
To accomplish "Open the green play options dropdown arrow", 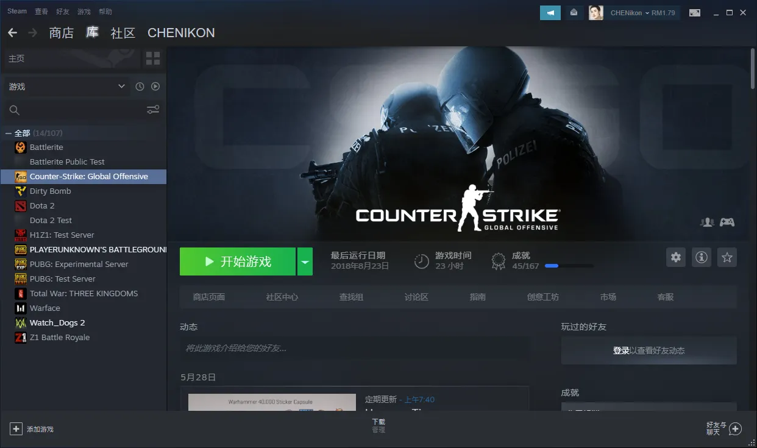I will tap(305, 262).
